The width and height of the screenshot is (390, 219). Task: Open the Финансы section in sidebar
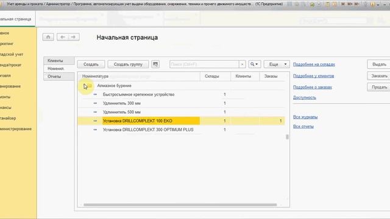point(5,108)
